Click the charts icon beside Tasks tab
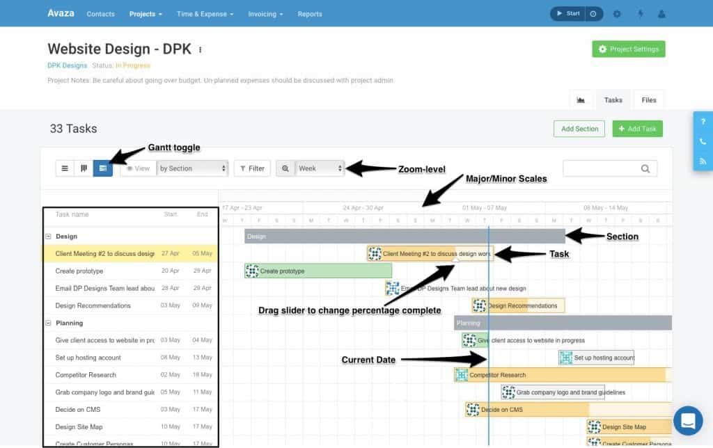The width and height of the screenshot is (713, 448). 581,99
